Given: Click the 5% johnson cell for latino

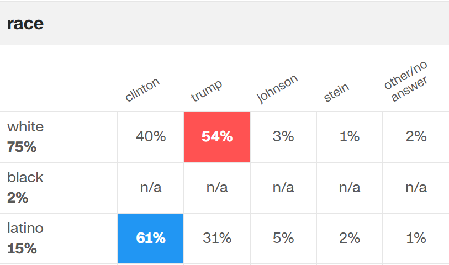Looking at the screenshot, I should [x=283, y=239].
